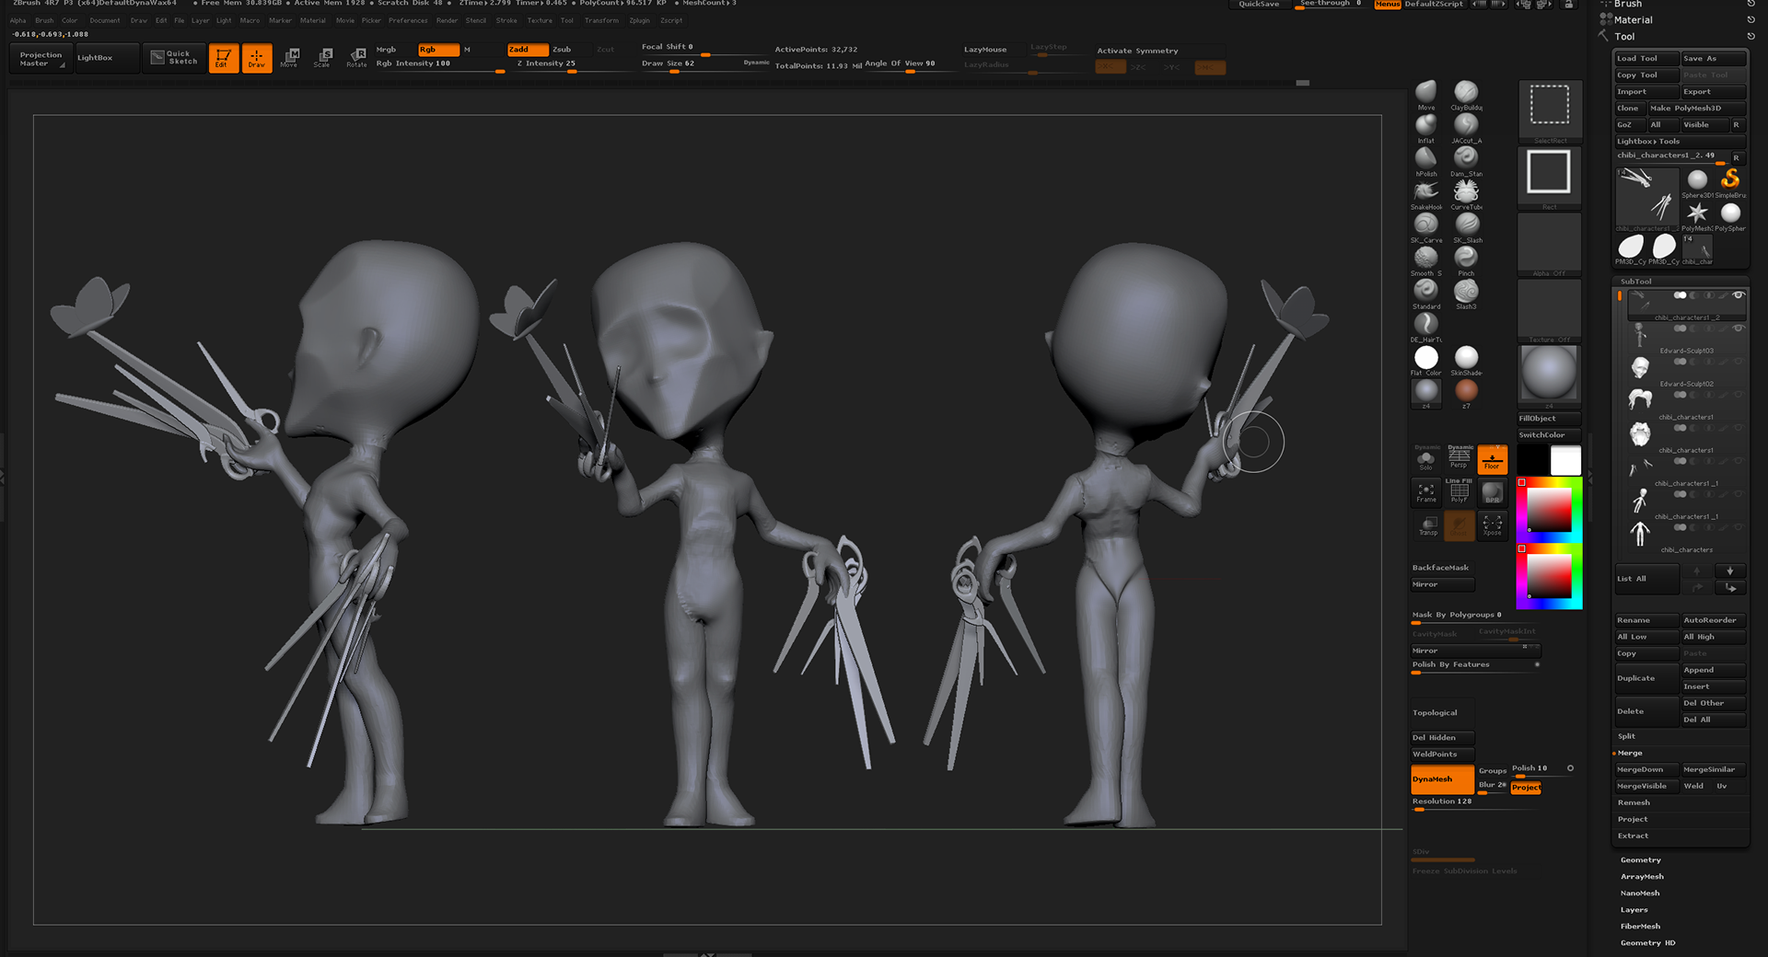Select Sphere3D tool
This screenshot has height=957, width=1768.
point(1697,181)
